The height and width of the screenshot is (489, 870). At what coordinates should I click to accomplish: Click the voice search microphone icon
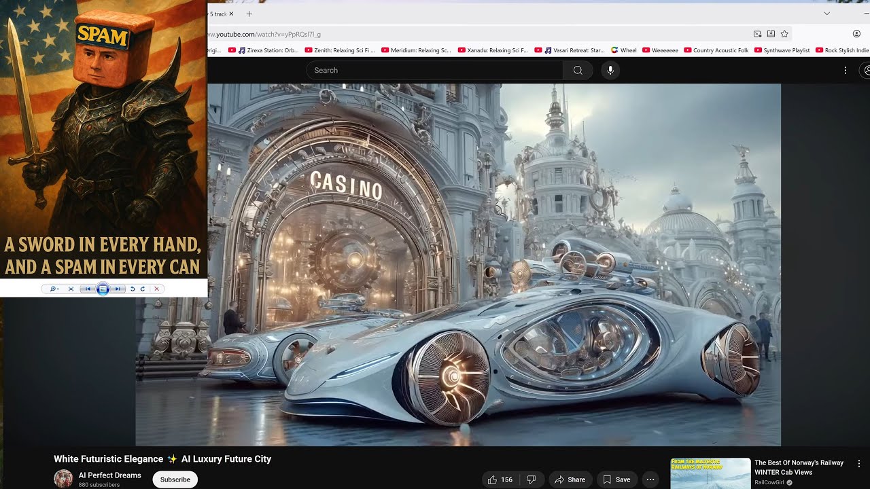[x=610, y=70]
